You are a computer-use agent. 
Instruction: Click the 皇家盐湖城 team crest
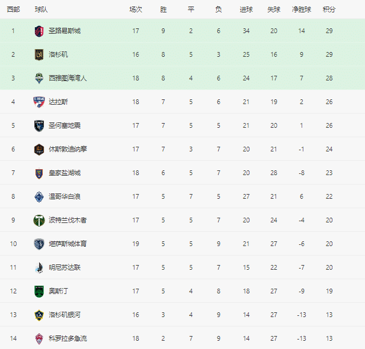[x=39, y=173]
